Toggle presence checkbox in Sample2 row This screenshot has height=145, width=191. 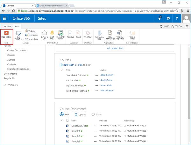pyautogui.click(x=125, y=136)
